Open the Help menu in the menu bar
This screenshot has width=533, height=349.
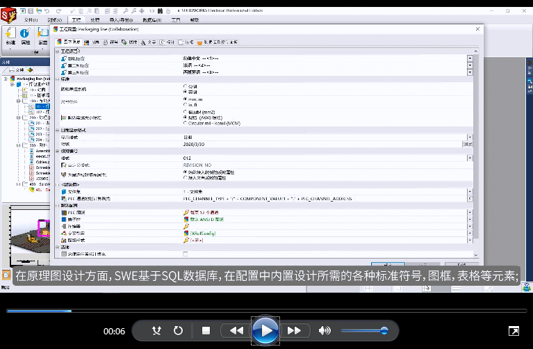(195, 20)
